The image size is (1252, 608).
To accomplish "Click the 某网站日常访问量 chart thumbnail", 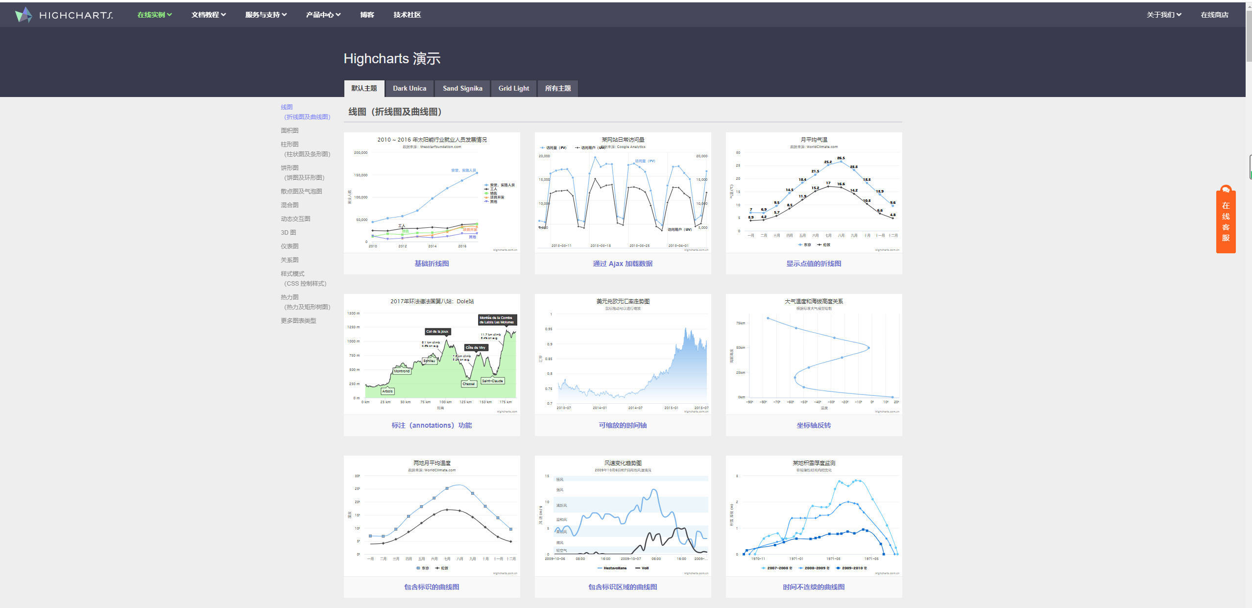I will point(623,193).
